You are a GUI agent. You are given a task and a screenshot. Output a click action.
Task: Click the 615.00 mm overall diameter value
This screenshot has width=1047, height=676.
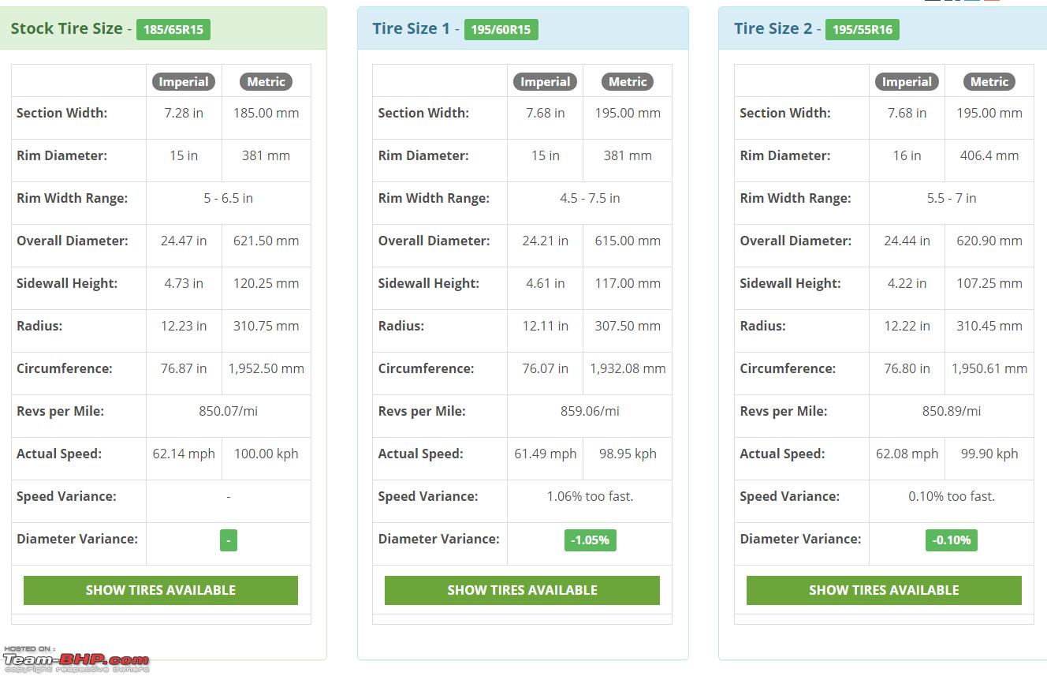tap(628, 241)
